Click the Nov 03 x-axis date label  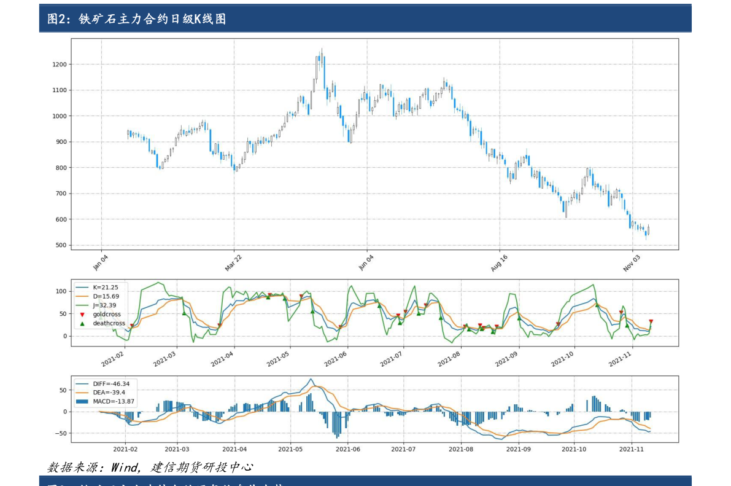point(631,261)
